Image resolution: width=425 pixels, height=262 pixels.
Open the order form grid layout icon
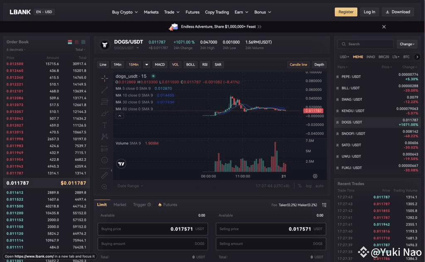pos(324,205)
